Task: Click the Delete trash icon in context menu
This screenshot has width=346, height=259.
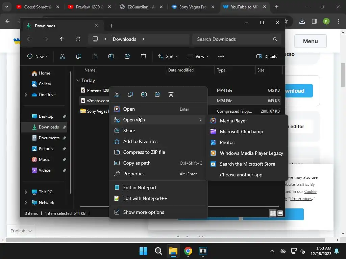Action: tap(171, 95)
